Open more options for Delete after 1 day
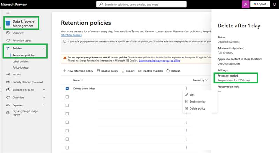 186,88
